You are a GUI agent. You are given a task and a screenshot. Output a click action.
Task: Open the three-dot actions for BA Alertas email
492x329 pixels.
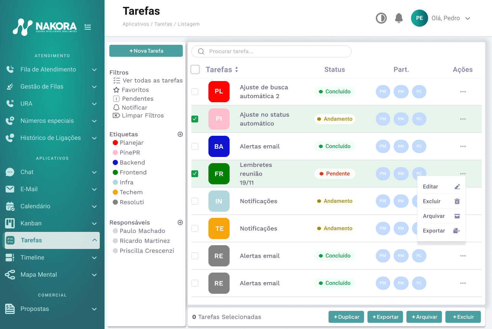463,146
